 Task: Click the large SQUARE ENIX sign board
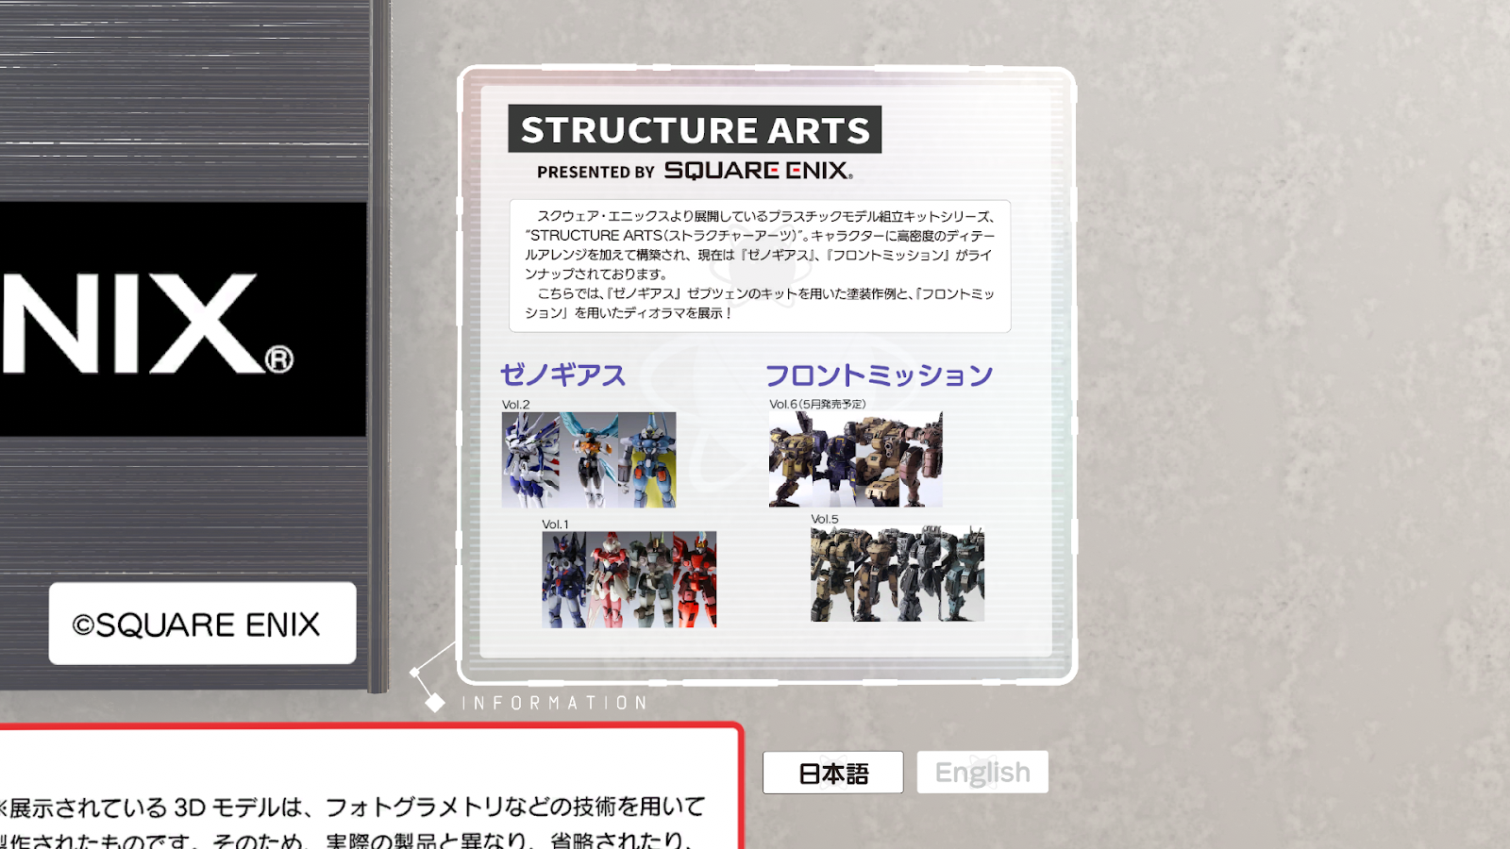183,319
